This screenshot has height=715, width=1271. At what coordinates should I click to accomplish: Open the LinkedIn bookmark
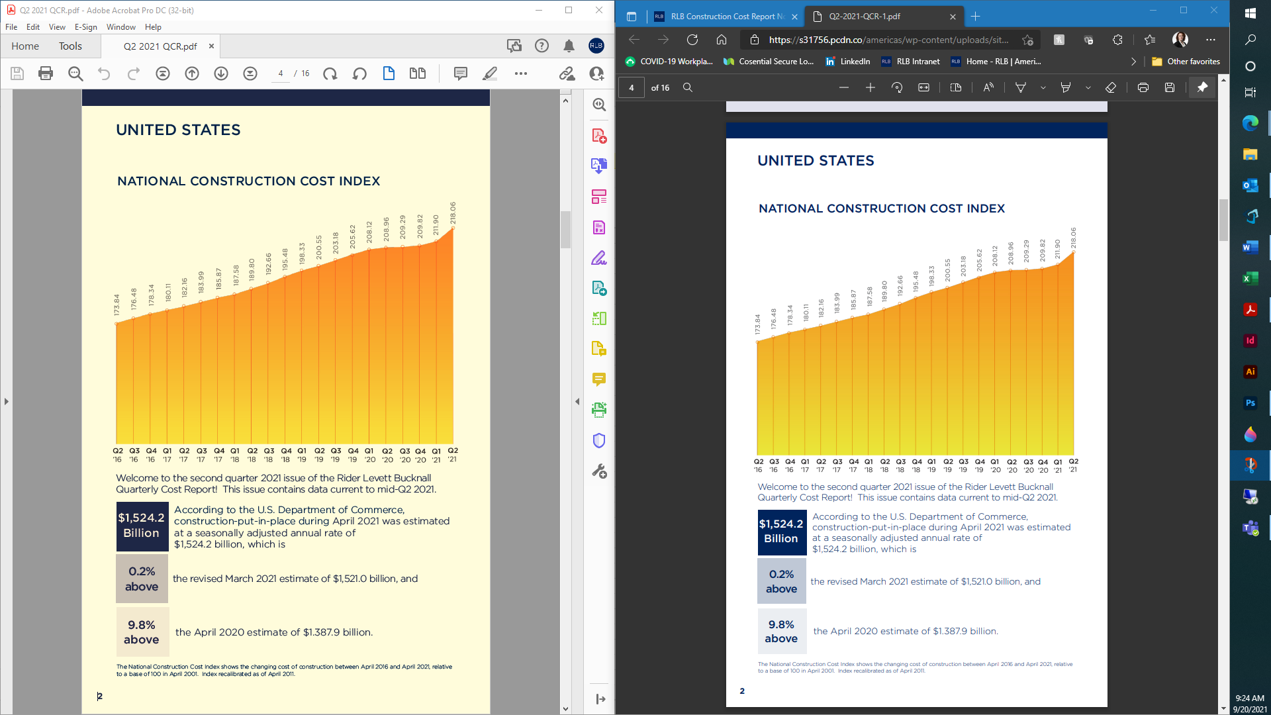coord(849,62)
